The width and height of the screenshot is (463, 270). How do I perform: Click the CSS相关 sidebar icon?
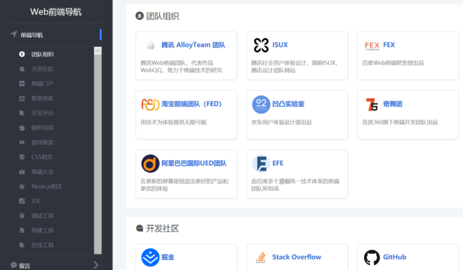[x=22, y=157]
